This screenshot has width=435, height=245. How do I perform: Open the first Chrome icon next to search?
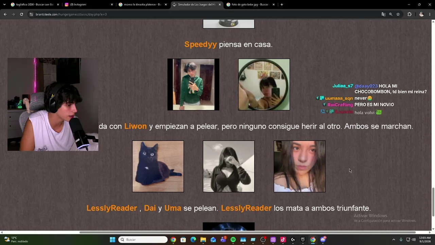173,240
